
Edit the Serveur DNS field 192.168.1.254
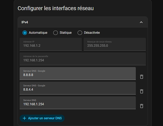coord(78,103)
